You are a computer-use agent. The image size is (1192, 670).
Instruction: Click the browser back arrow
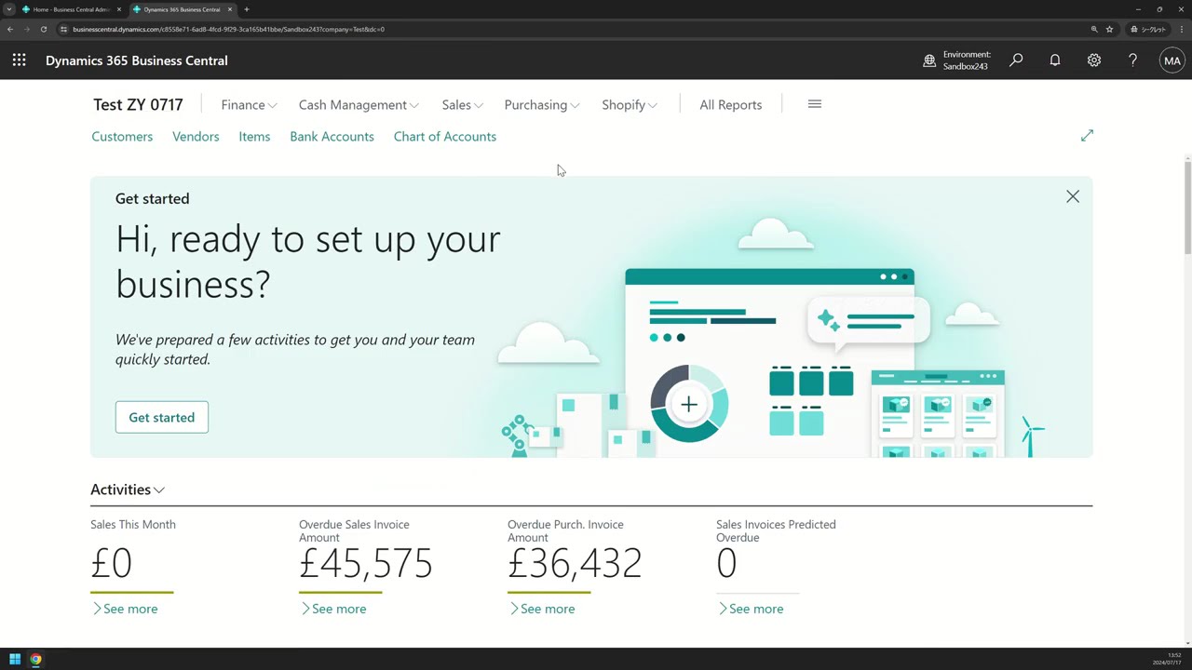pos(10,29)
